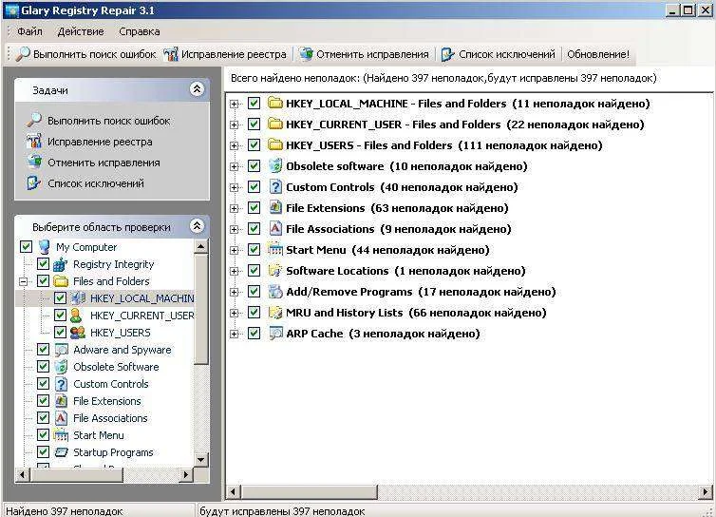Click Выполнить поиск ошибок link in Задачи panel
The width and height of the screenshot is (716, 517).
click(108, 121)
